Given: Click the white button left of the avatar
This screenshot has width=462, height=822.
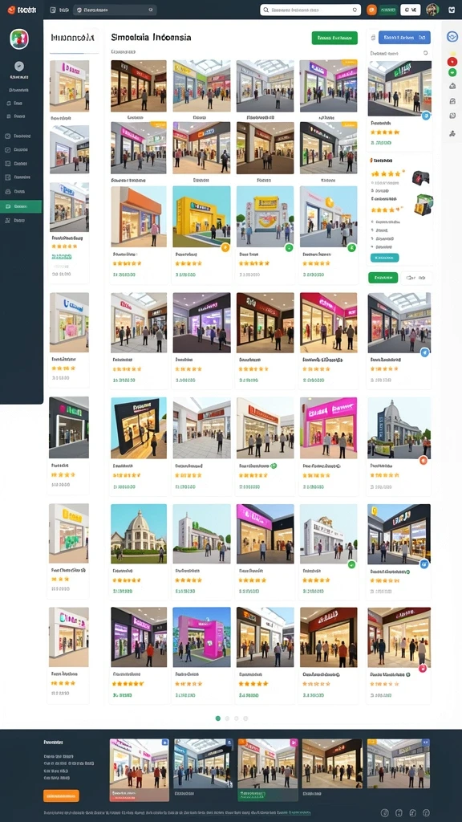Looking at the screenshot, I should (410, 10).
